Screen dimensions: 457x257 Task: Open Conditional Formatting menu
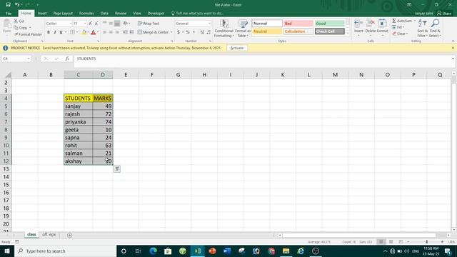224,29
